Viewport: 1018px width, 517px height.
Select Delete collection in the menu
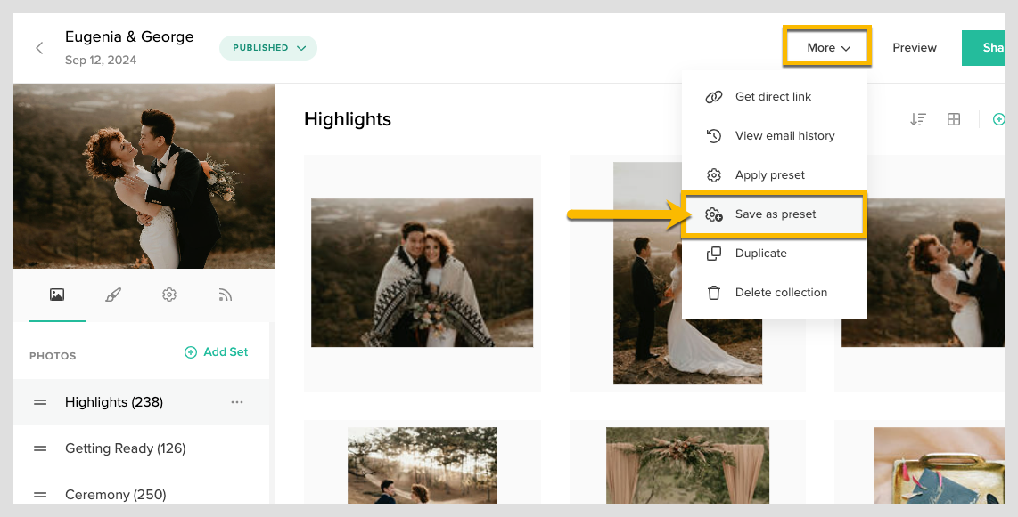[781, 293]
